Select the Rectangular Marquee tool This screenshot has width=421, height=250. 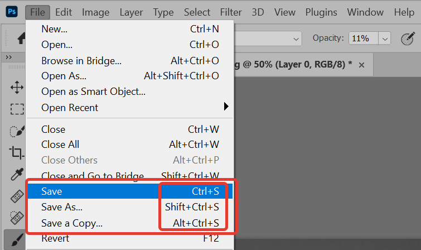(17, 109)
